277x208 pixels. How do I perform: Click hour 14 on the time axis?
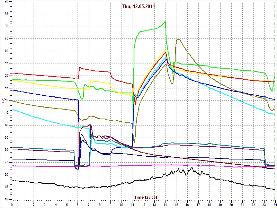click(165, 205)
